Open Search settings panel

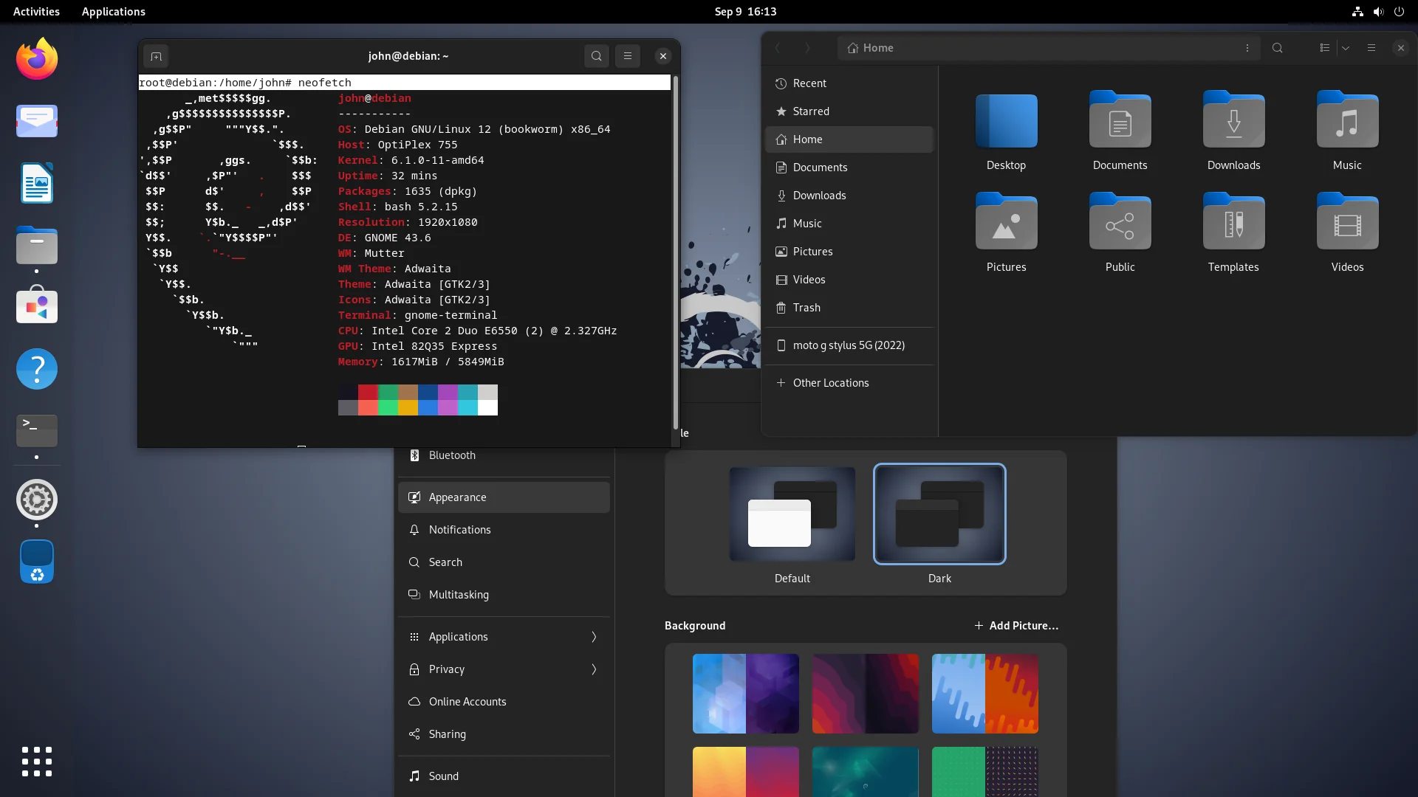point(504,562)
